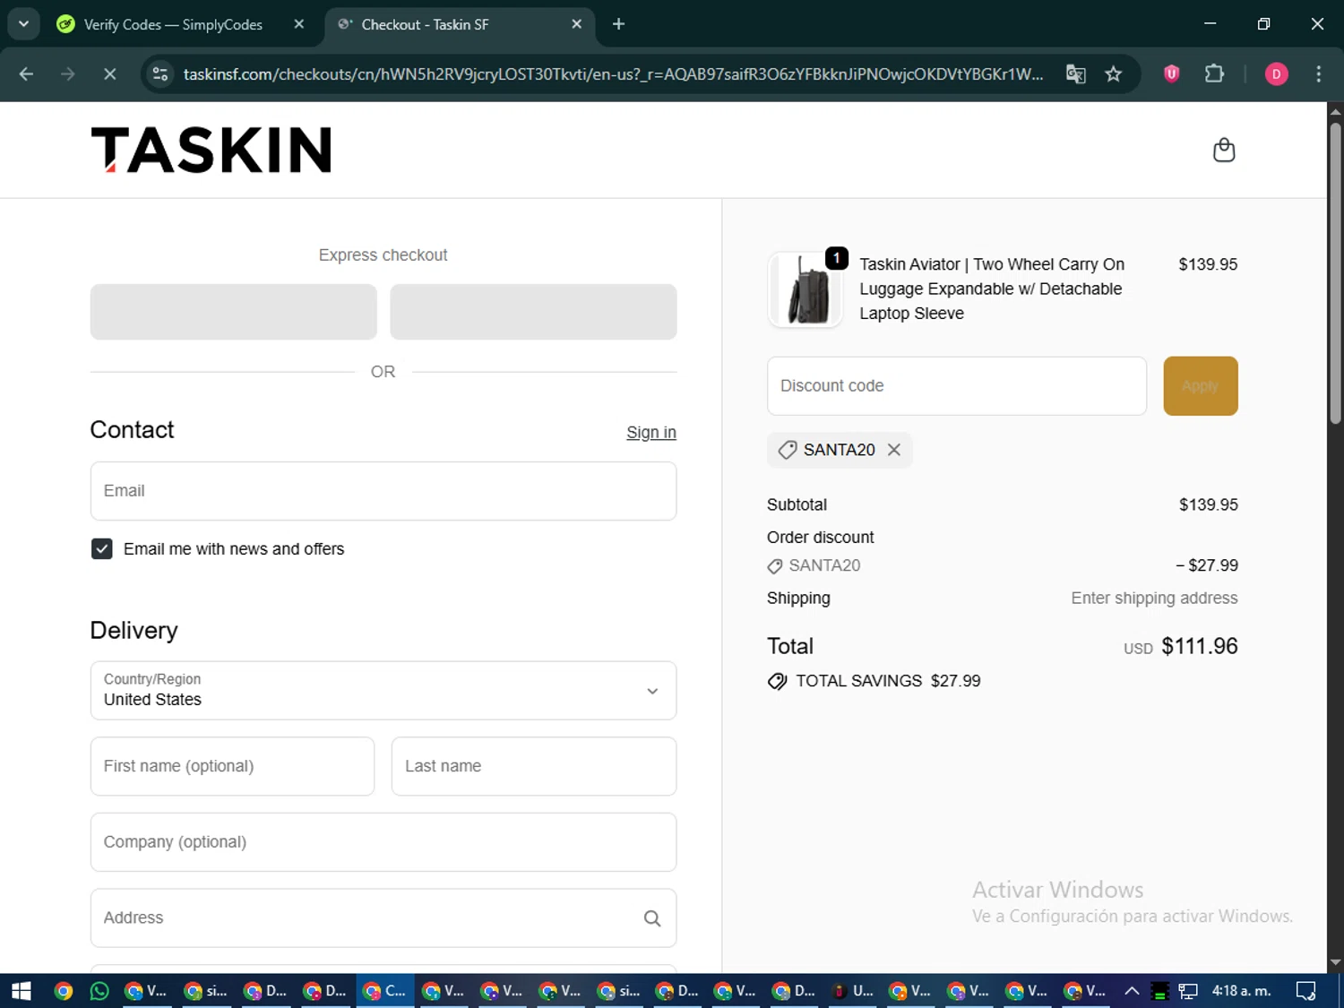Click the second express checkout placeholder button

(x=533, y=312)
